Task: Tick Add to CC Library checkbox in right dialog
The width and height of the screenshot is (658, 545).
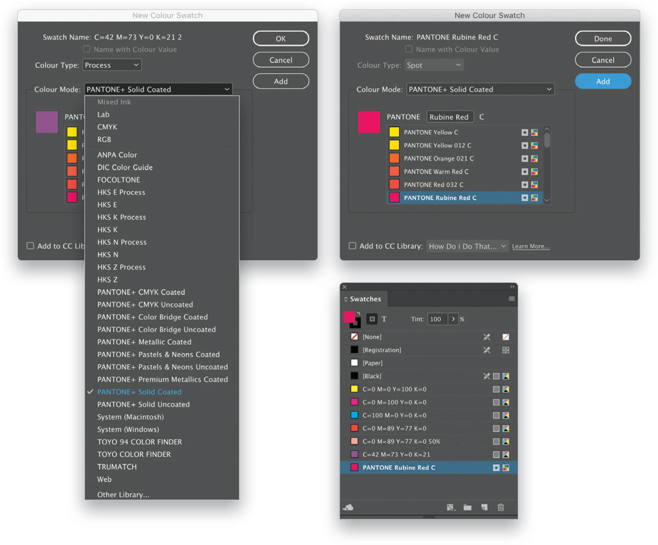Action: [352, 246]
